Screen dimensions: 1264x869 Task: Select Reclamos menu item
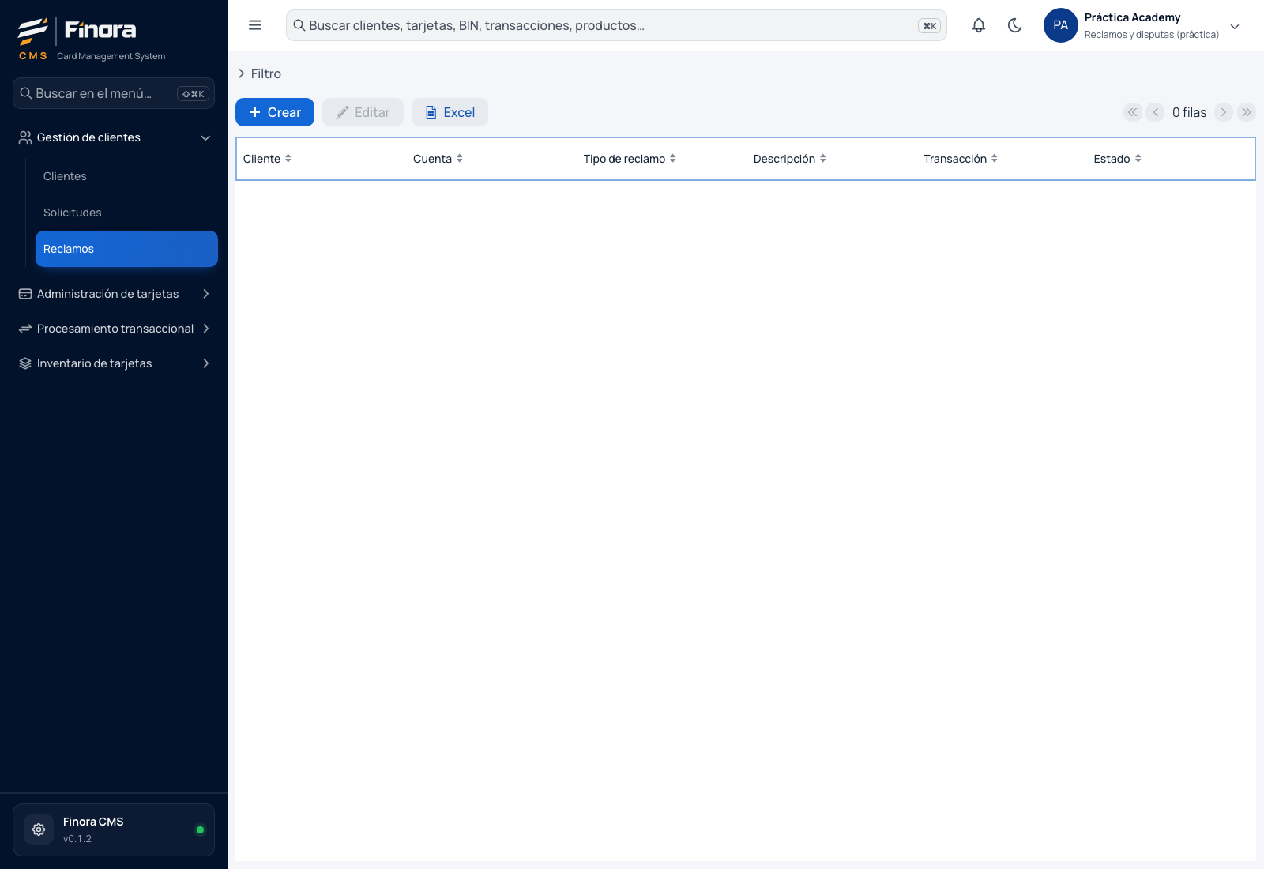pos(126,249)
